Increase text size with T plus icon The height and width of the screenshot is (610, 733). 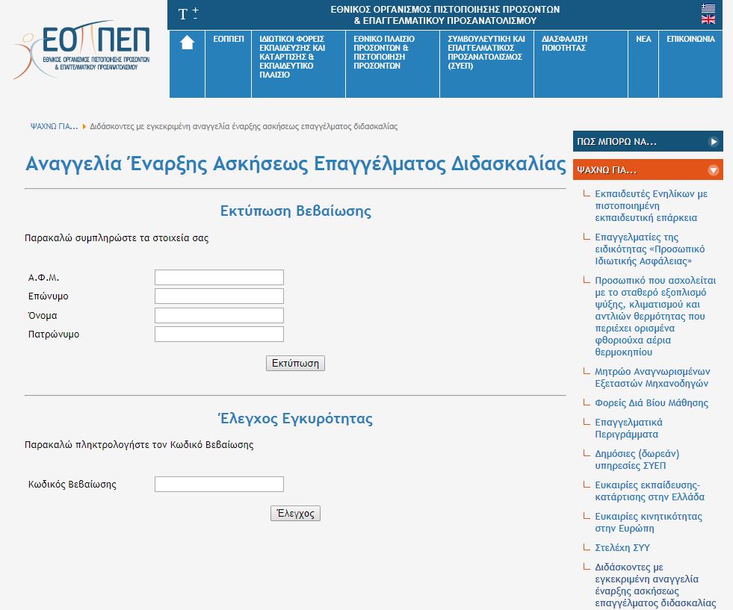[195, 10]
